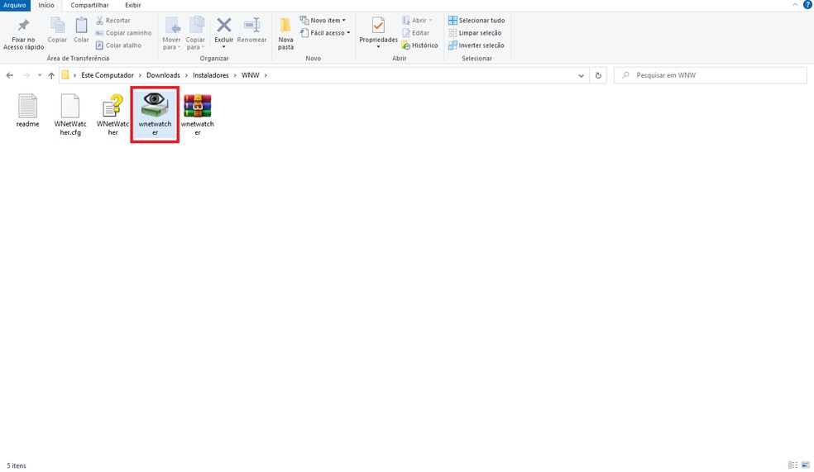Select the WNetWatcher help file

pyautogui.click(x=113, y=115)
